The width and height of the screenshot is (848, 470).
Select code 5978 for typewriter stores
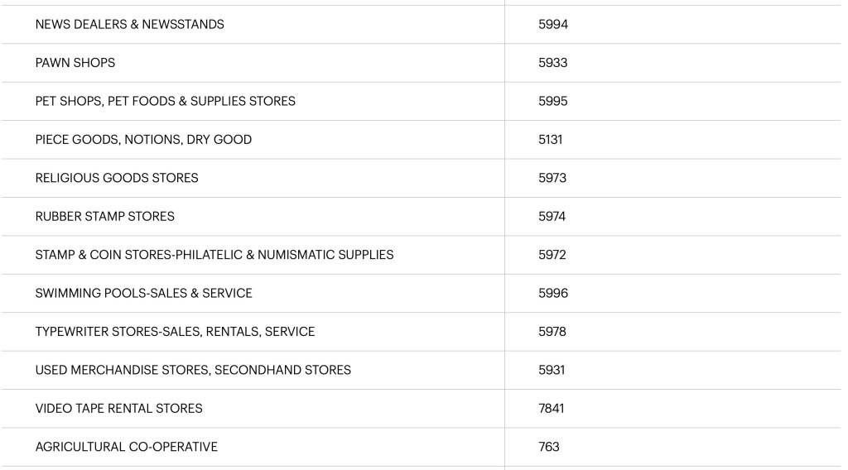click(552, 332)
